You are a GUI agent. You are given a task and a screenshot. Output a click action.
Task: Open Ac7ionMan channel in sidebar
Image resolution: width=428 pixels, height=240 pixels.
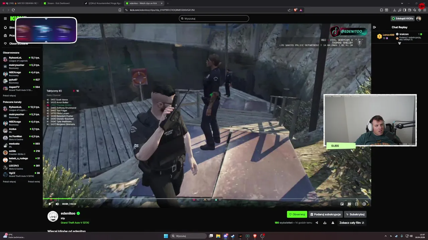pyautogui.click(x=21, y=138)
